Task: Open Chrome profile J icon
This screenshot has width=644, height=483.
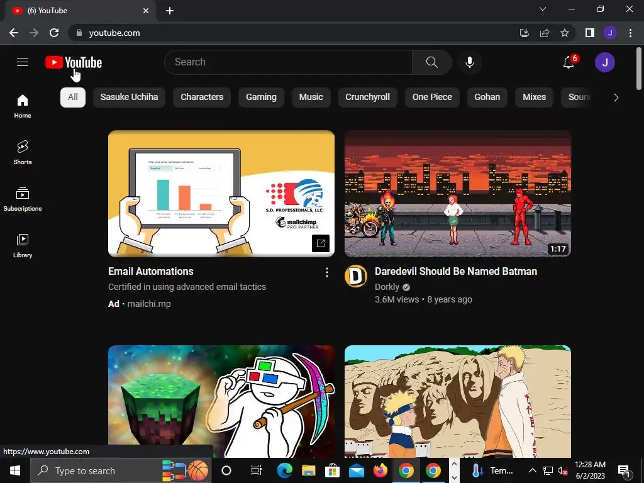Action: tap(610, 33)
